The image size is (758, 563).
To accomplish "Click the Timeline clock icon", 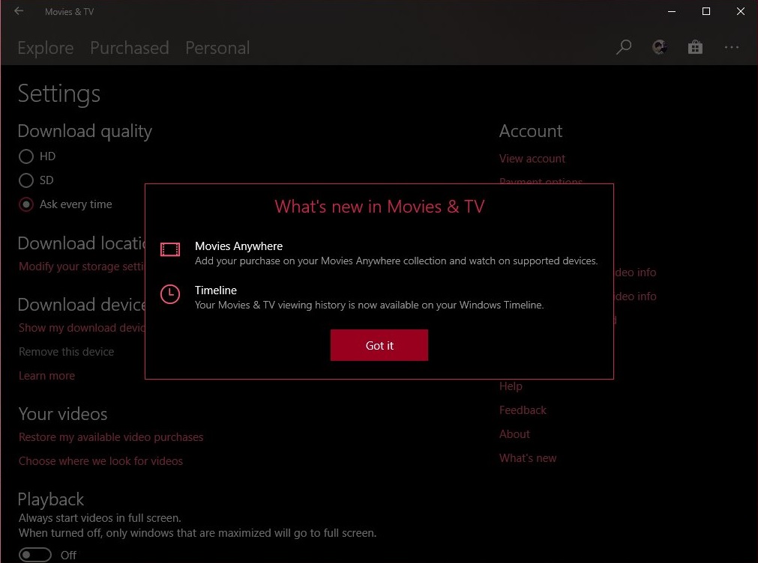I will point(170,294).
